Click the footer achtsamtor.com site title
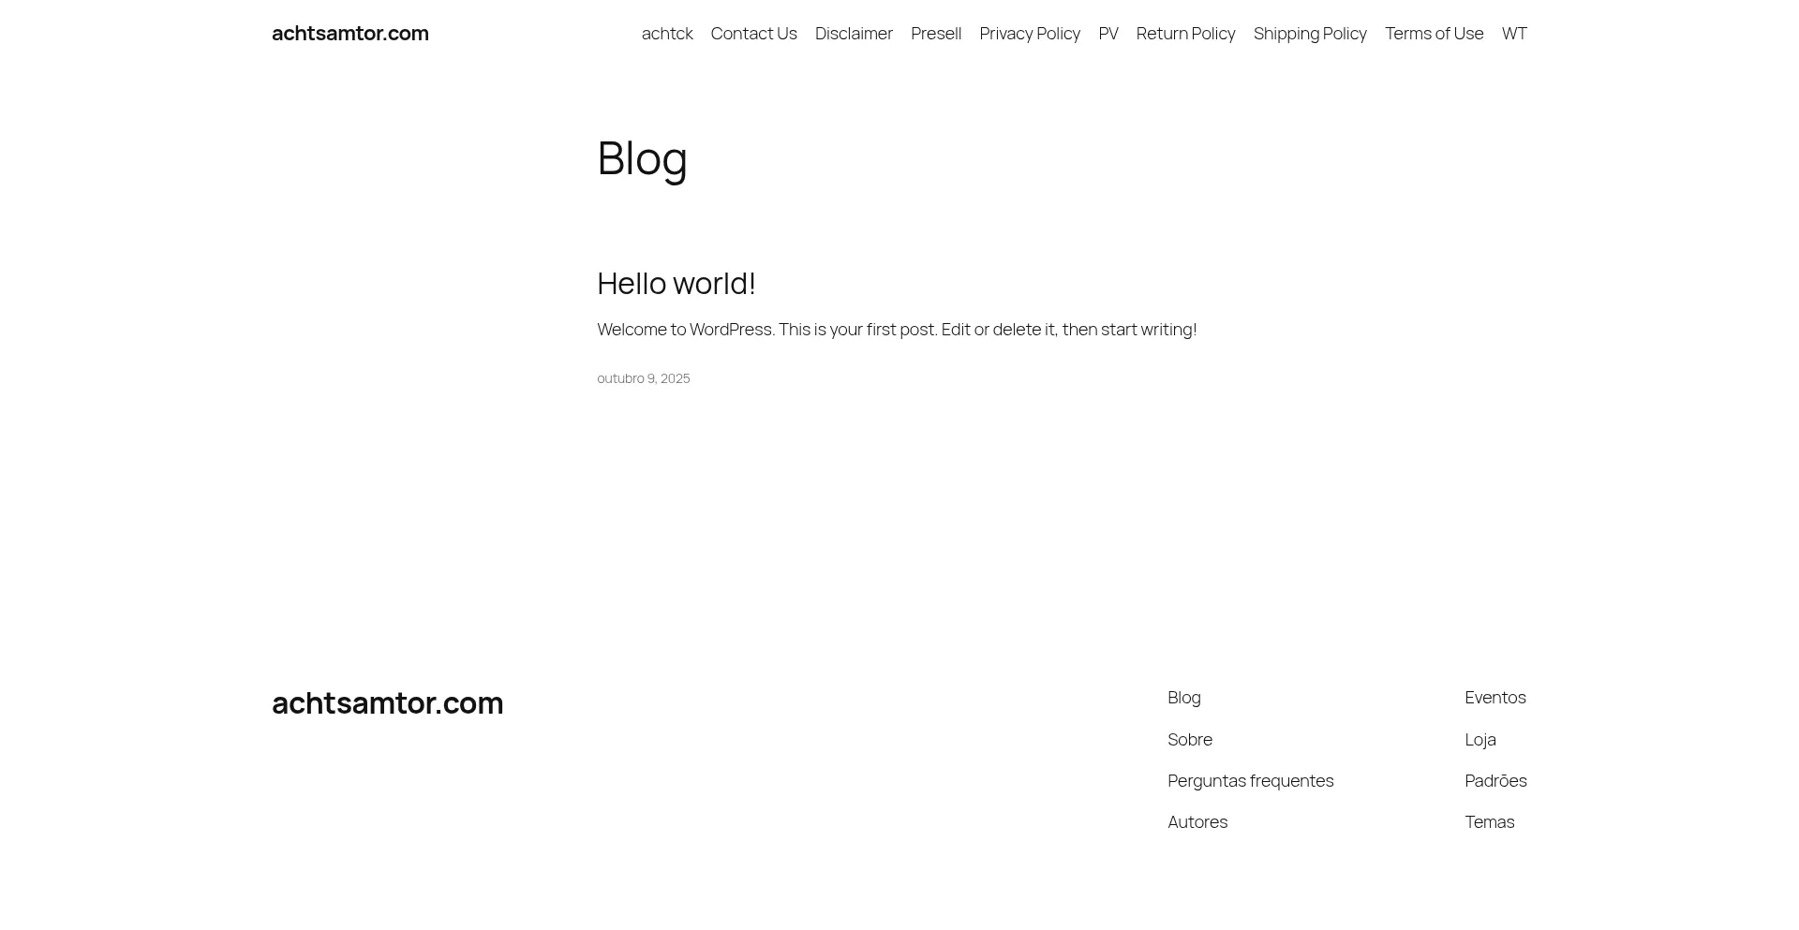This screenshot has height=930, width=1799. coord(388,702)
